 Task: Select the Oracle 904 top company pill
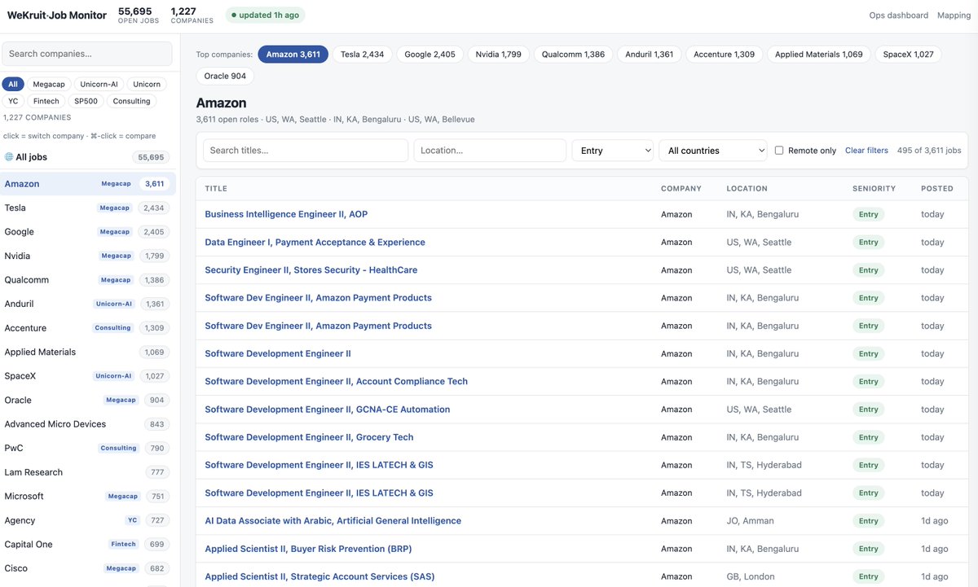click(x=225, y=77)
